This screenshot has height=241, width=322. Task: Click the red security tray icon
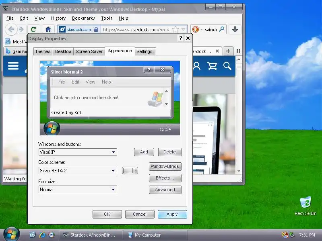coord(285,235)
